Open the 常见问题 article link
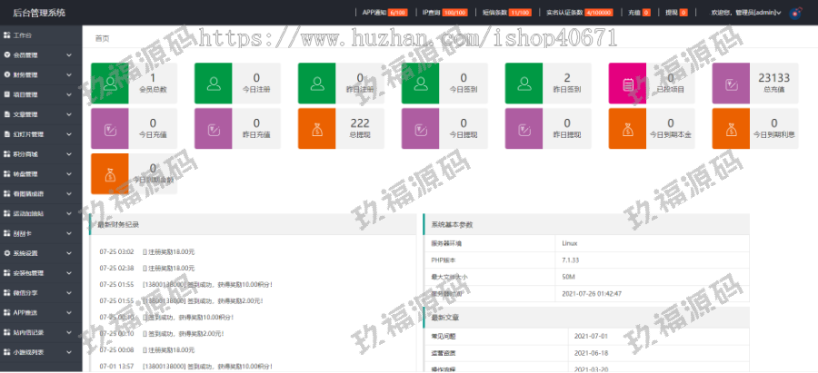Viewport: 818px width, 373px height. [444, 336]
